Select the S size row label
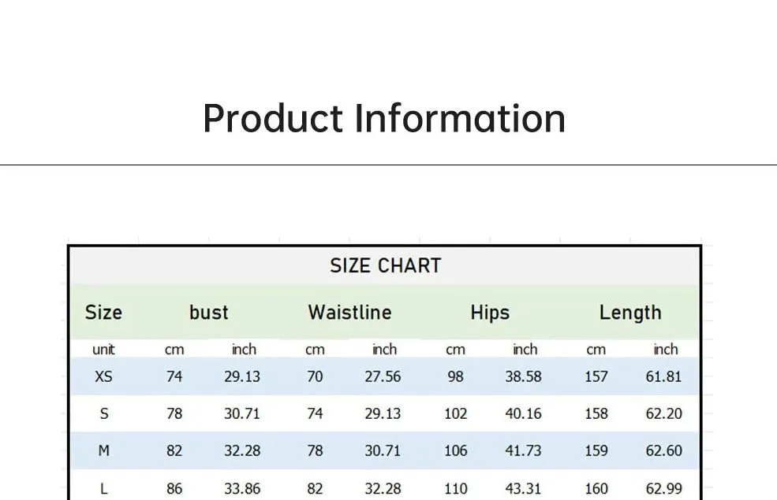The image size is (777, 500). (x=103, y=414)
